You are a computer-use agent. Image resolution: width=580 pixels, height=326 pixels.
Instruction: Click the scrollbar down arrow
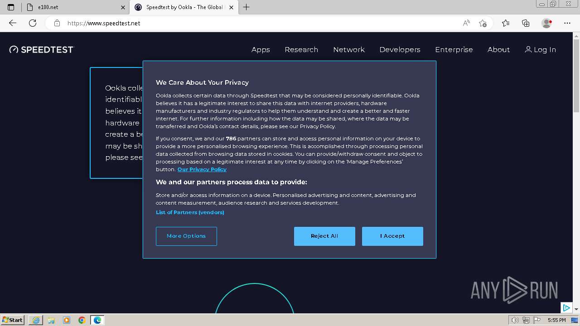576,309
